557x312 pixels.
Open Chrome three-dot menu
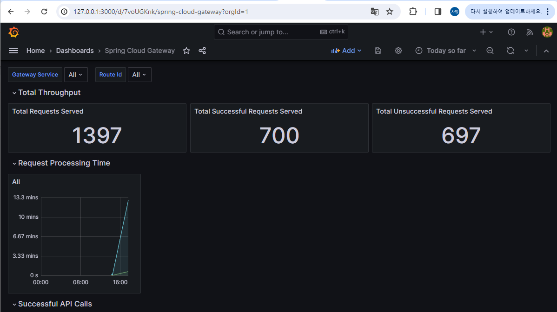[548, 12]
